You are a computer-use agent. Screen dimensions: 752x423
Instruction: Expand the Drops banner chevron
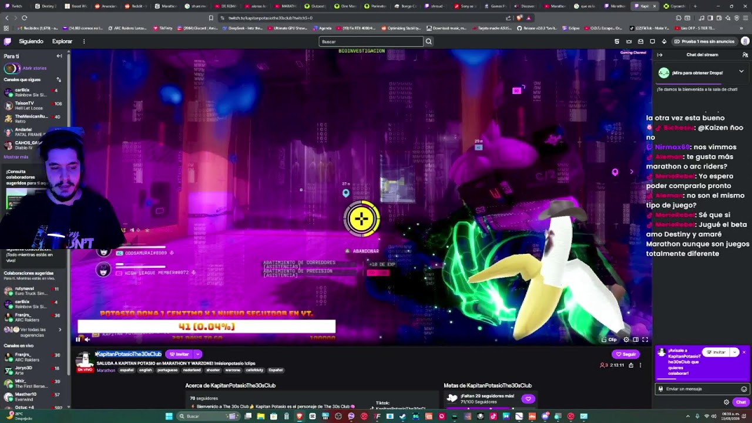[741, 72]
